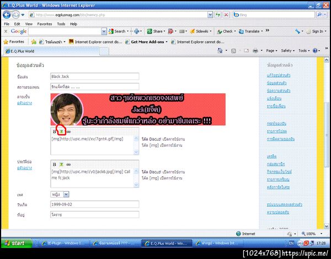Click the signature banner image
331x259 pixels.
(x=138, y=109)
